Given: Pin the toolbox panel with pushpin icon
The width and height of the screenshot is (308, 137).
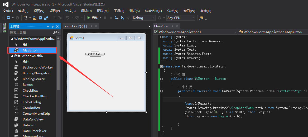Looking at the screenshot, I should [53, 27].
